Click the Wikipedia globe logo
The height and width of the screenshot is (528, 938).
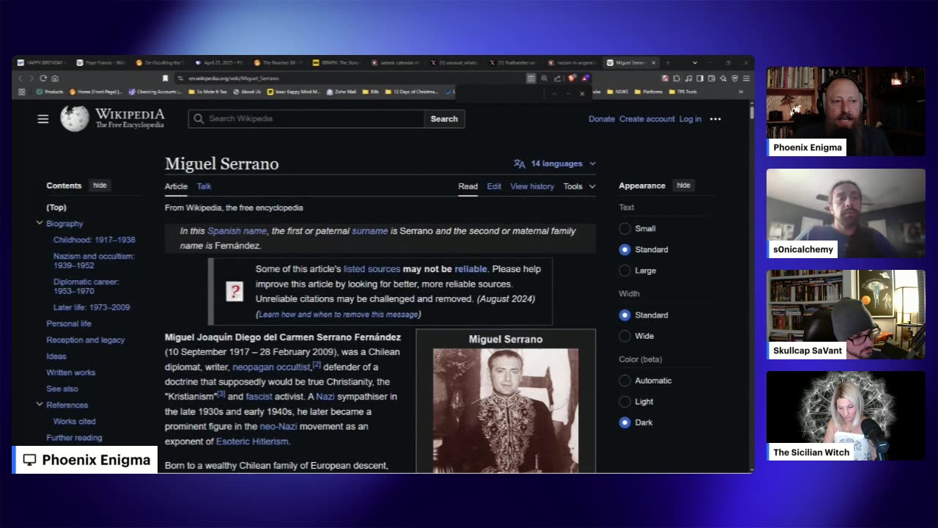pyautogui.click(x=74, y=119)
